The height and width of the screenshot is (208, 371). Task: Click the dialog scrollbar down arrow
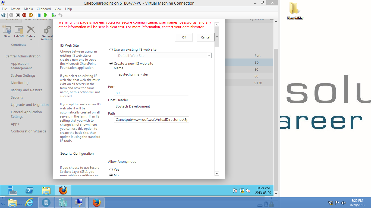(x=217, y=173)
